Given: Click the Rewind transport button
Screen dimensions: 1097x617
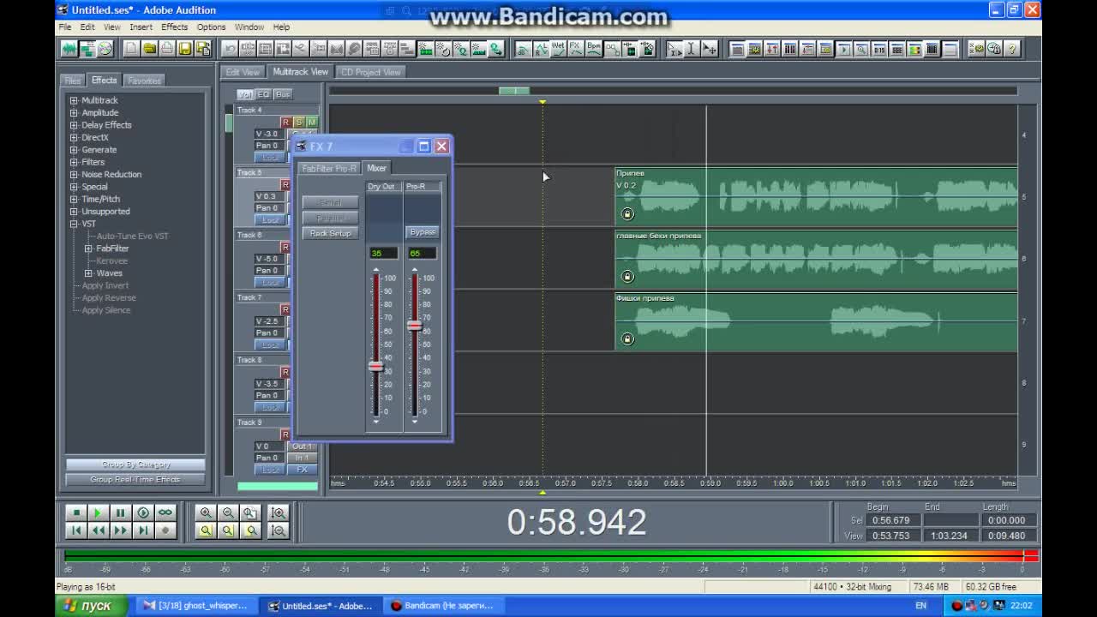Looking at the screenshot, I should (99, 530).
